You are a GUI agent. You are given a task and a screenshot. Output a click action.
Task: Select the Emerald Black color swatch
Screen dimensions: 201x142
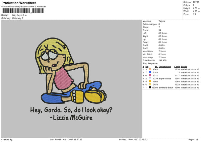[150, 87]
